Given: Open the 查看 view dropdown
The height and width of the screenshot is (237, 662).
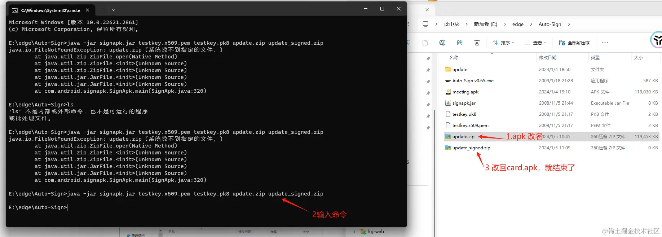Looking at the screenshot, I should pos(535,43).
